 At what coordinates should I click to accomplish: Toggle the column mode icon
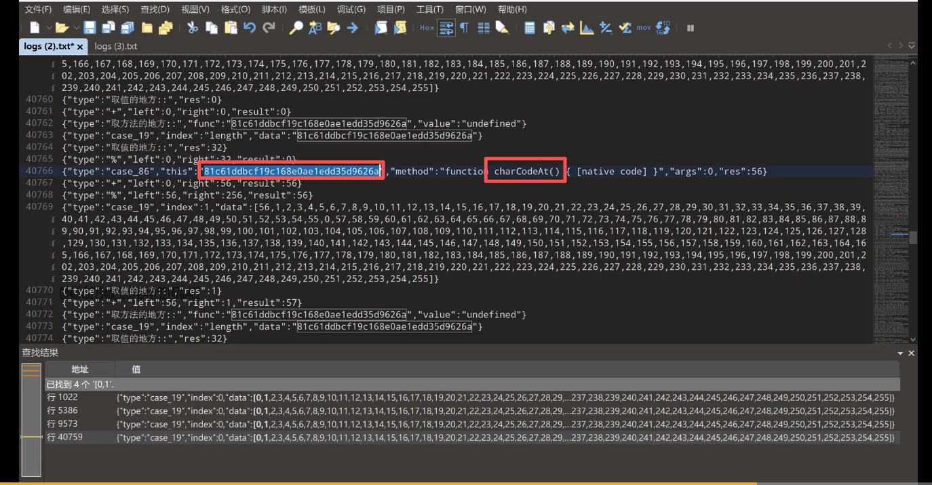(x=484, y=28)
